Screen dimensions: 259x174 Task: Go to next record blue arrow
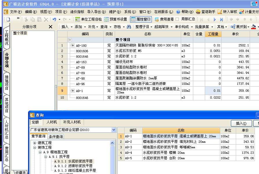pyautogui.click(x=215, y=20)
